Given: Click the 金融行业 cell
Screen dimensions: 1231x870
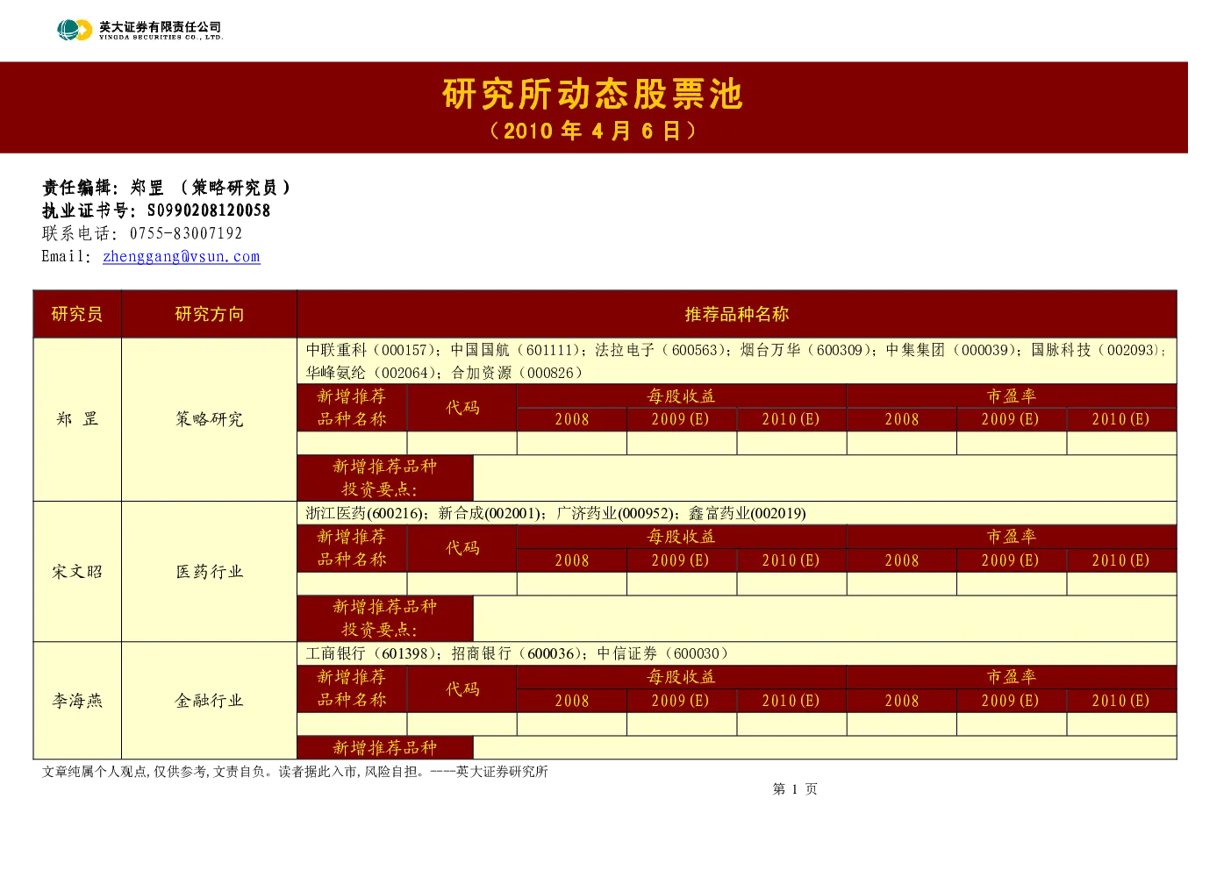Looking at the screenshot, I should click(209, 701).
